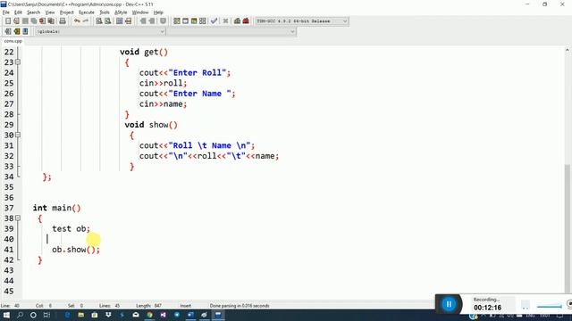The width and height of the screenshot is (572, 321).
Task: Click the Compile & Run toolbar icon
Action: click(194, 21)
